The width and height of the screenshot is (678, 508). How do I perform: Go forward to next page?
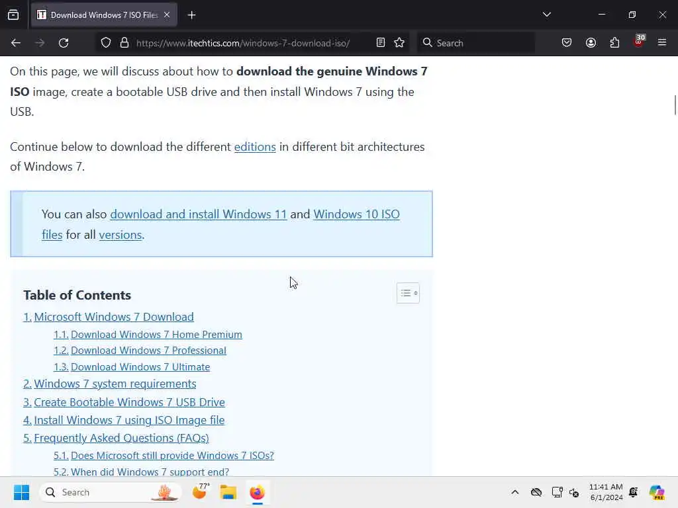(x=40, y=43)
